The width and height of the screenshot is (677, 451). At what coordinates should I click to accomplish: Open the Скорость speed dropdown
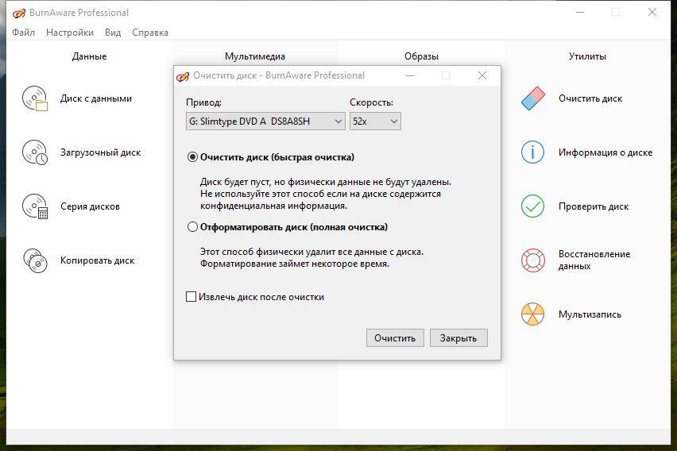coord(375,121)
